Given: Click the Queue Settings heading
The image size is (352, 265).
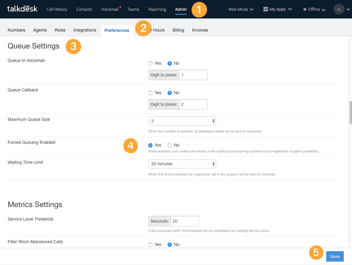Looking at the screenshot, I should (x=34, y=46).
